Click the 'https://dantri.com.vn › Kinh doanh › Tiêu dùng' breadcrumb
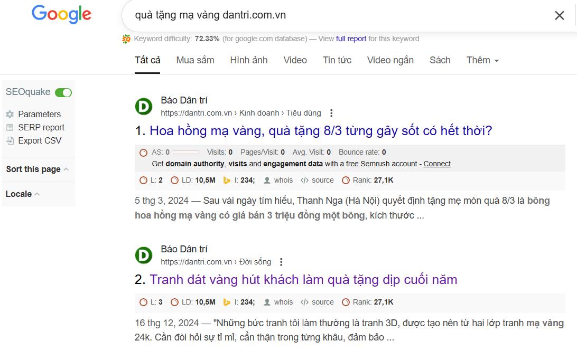Image resolution: width=577 pixels, height=360 pixels. tap(240, 113)
